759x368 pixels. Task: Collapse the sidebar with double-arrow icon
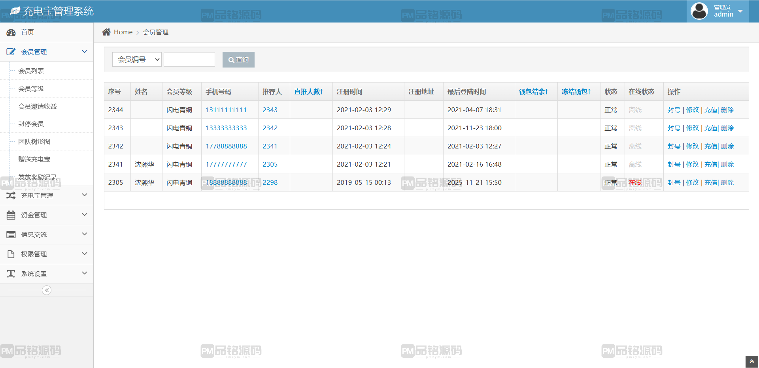[47, 290]
